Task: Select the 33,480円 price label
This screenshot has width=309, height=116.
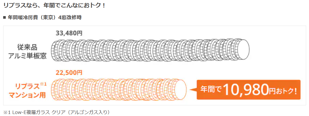Action: click(69, 33)
